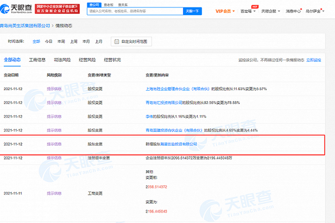Viewport: 335px width, 223px height.
Task: Click 提示信息 in the 4.65% equity row
Action: [x=54, y=130]
